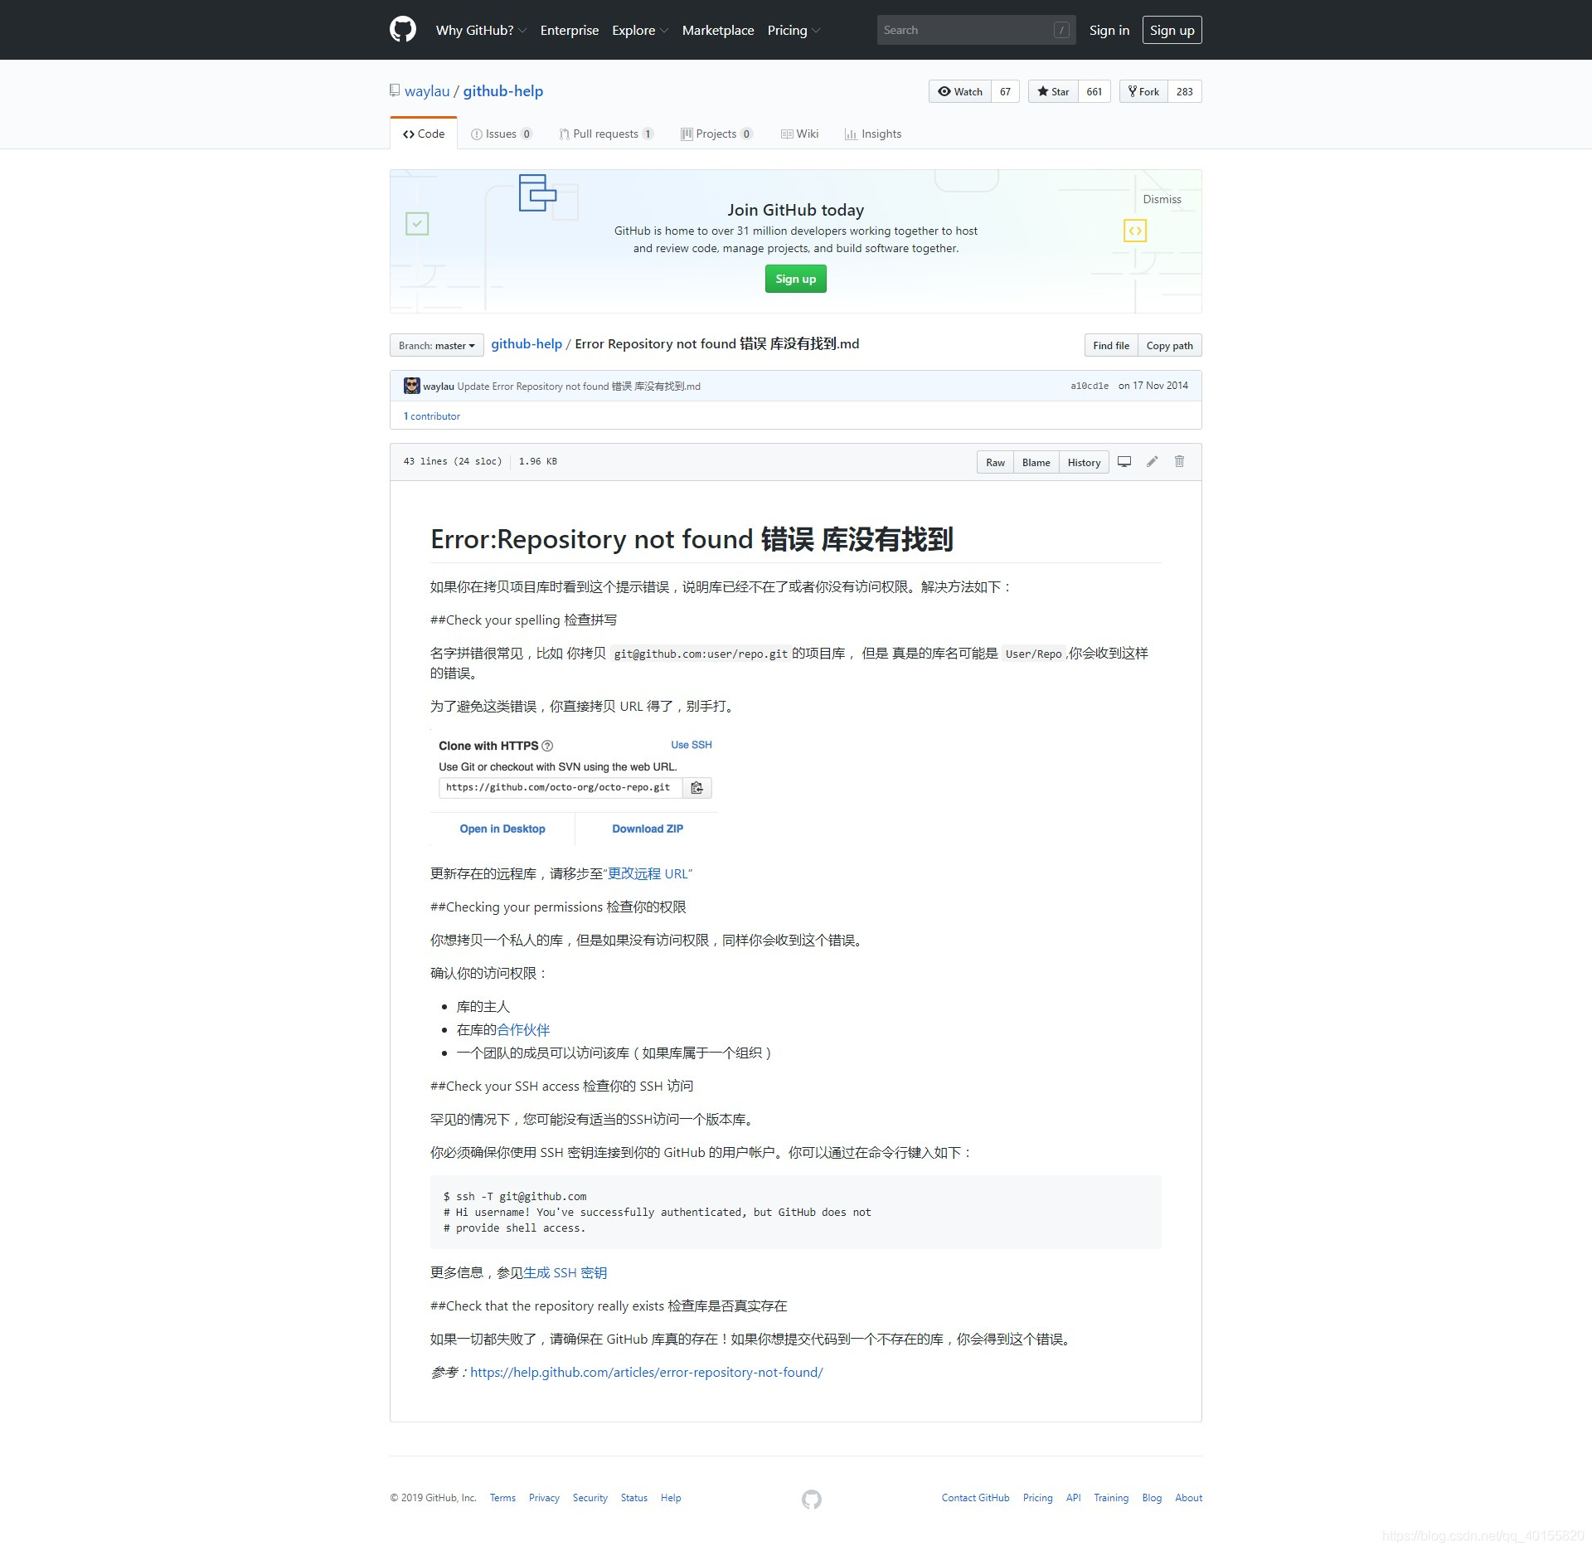Switch clone method with Use SSH link
Screen dimensions: 1592x1551
[691, 745]
